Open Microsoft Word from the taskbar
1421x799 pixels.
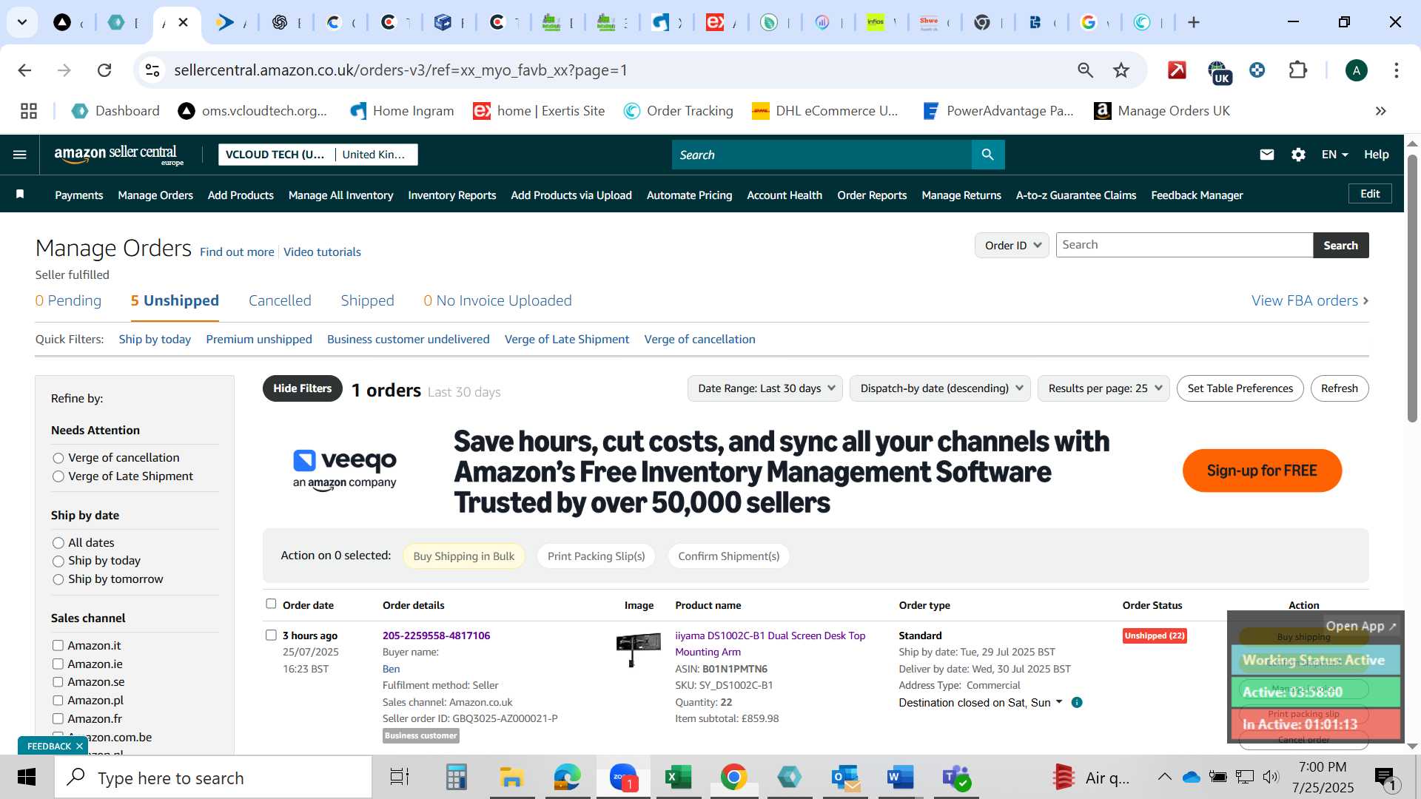[x=900, y=778]
